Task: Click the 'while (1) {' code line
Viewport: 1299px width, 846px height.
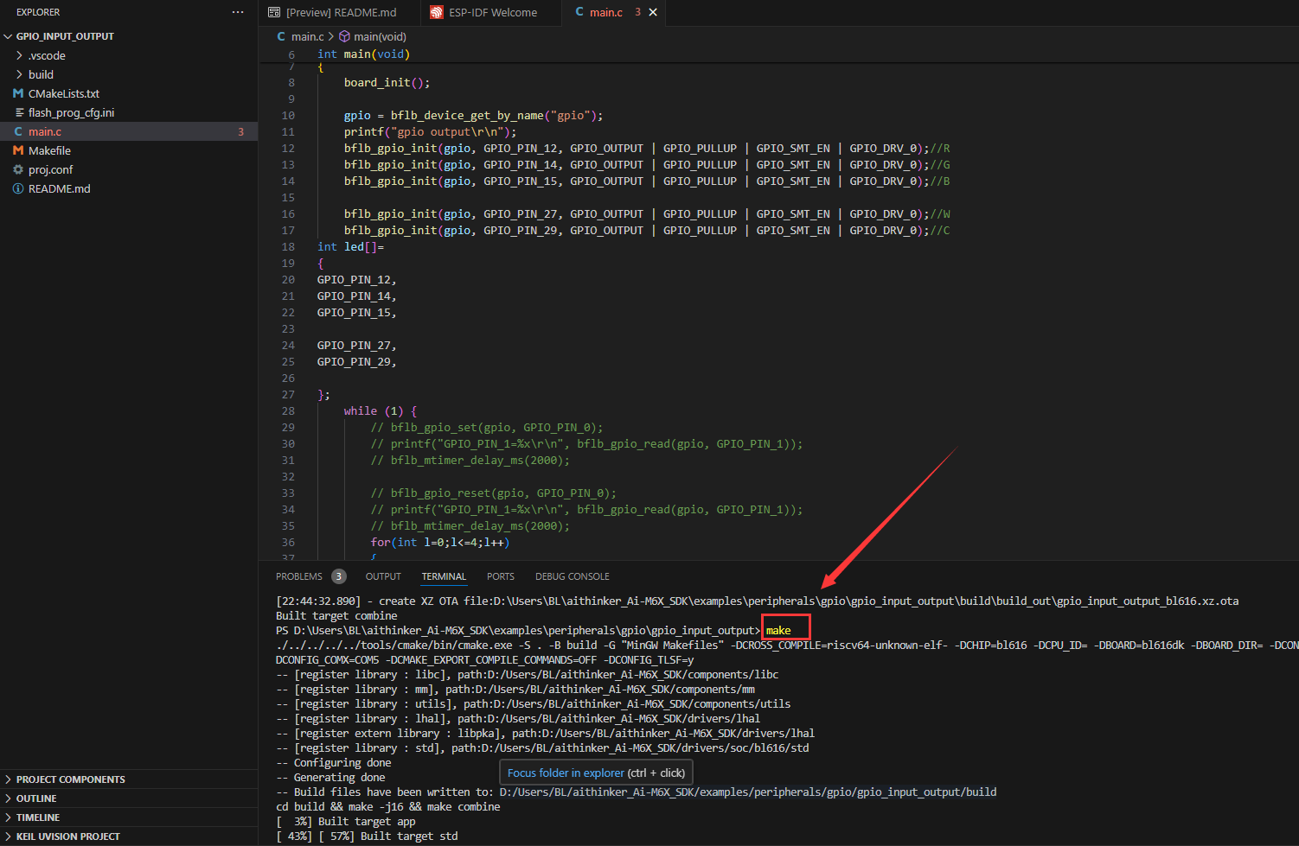Action: pos(381,411)
